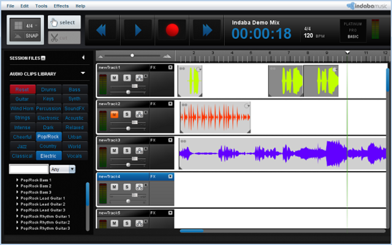Viewport: 392px width, 245px height.
Task: Adjust newTrack3 pan slider
Action: click(x=128, y=165)
